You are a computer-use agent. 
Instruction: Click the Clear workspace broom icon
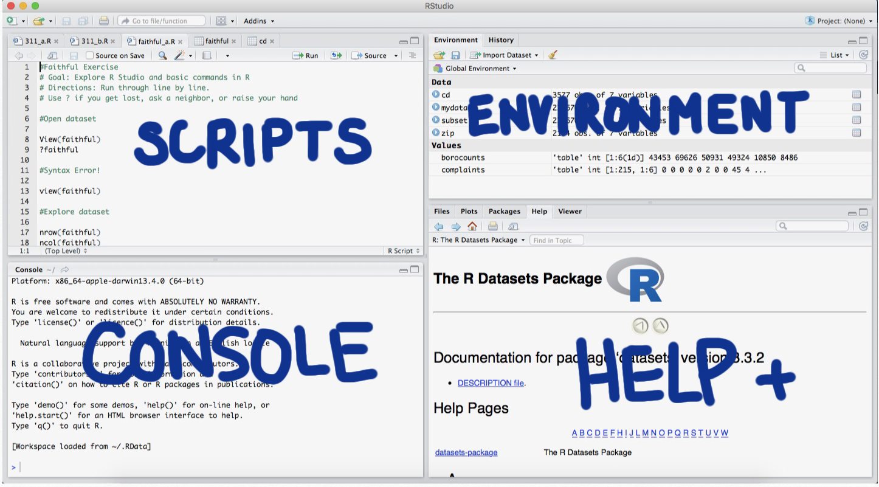[x=552, y=55]
